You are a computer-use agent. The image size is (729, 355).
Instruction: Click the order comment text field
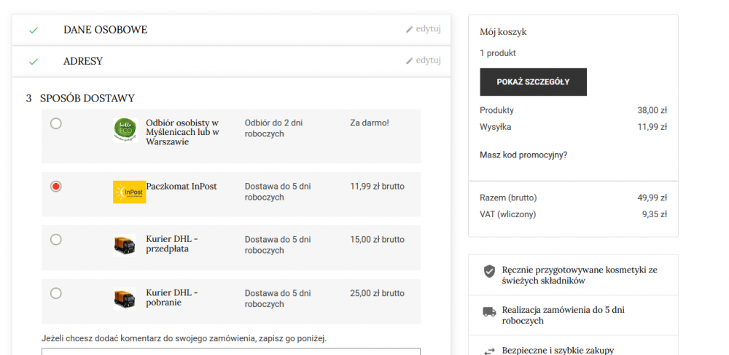[231, 351]
